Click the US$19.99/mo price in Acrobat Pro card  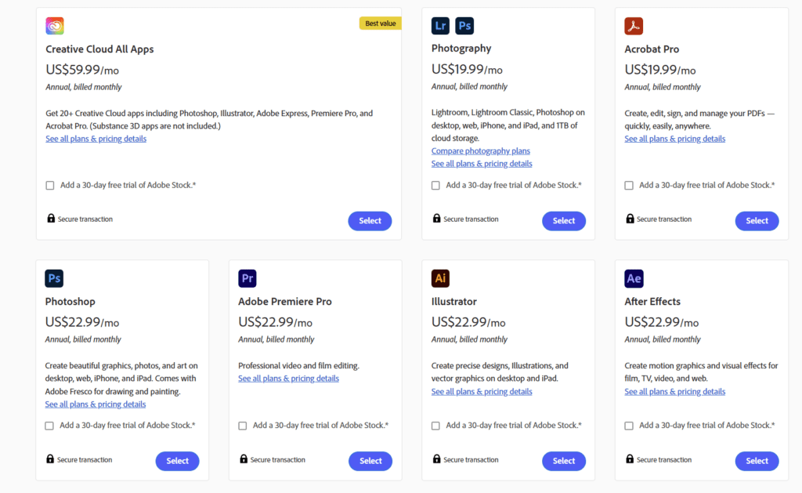(x=660, y=70)
